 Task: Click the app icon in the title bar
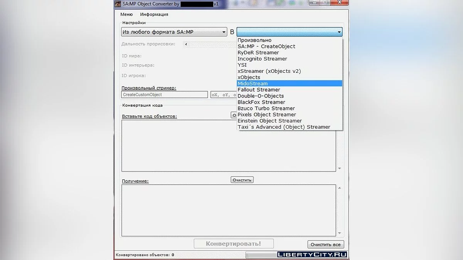pyautogui.click(x=118, y=4)
